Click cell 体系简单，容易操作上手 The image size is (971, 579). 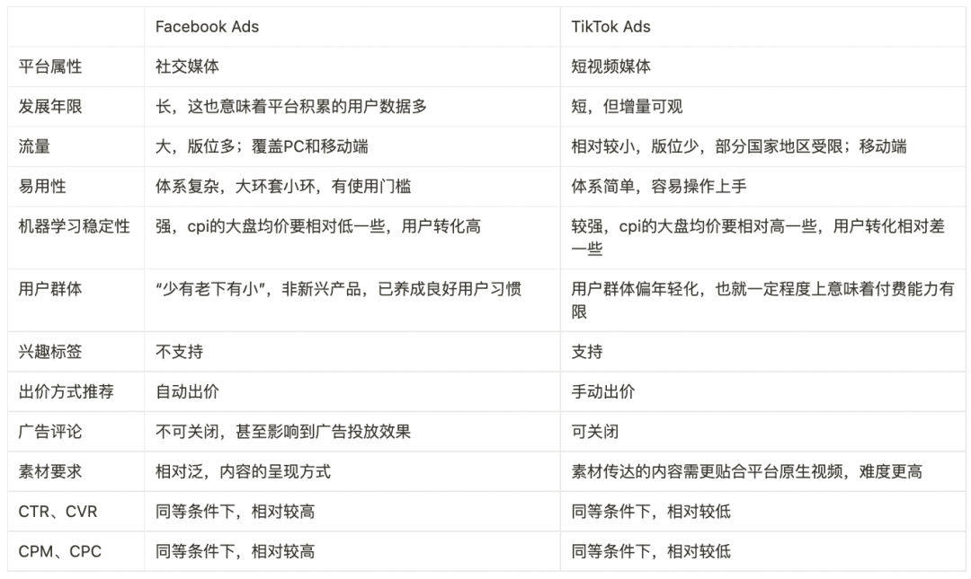659,186
